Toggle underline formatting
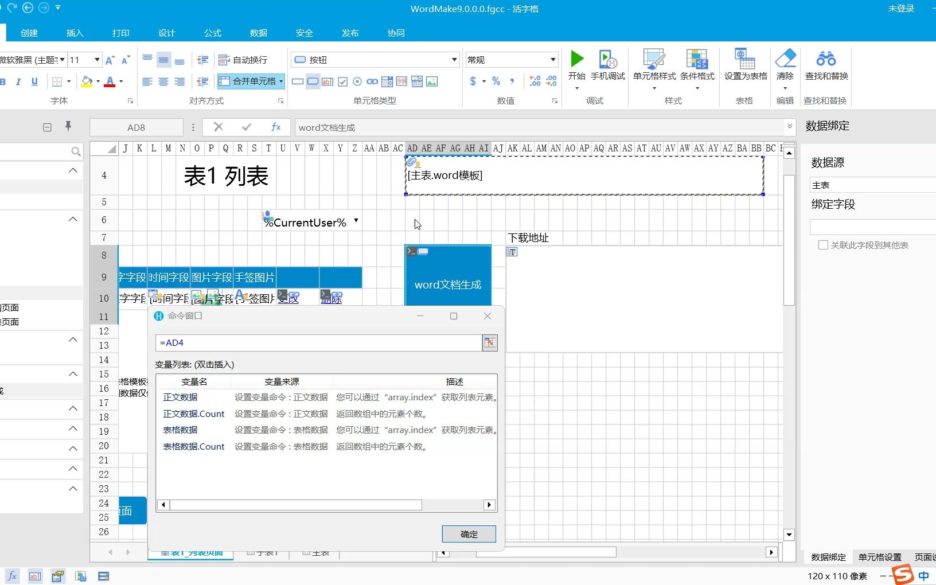This screenshot has width=936, height=585. click(x=34, y=81)
